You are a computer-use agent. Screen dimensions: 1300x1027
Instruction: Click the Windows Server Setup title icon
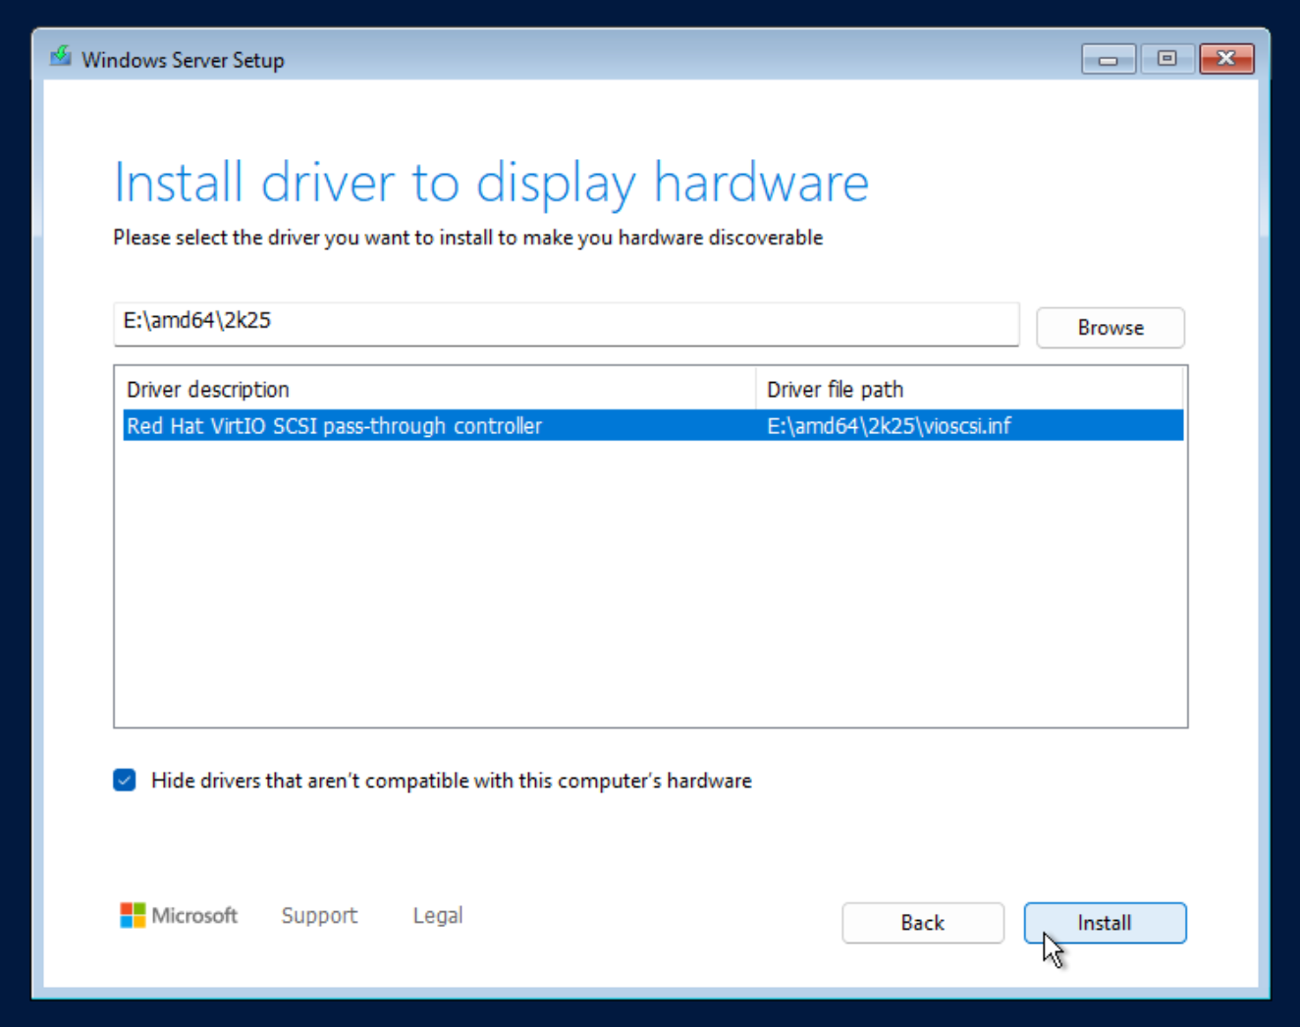coord(61,57)
